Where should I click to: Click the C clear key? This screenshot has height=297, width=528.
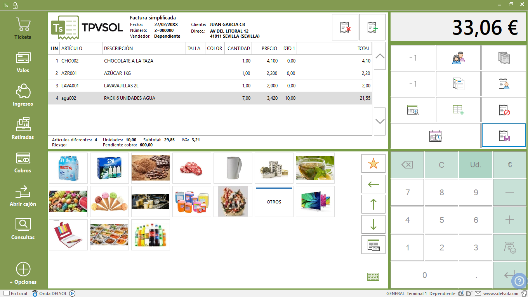click(x=441, y=165)
